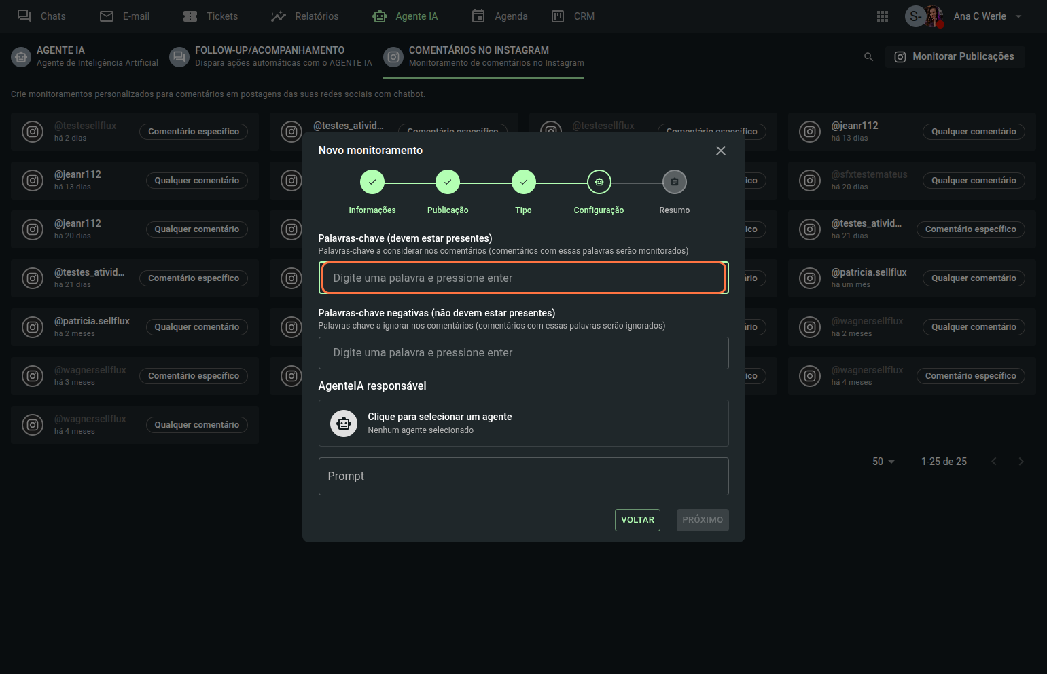The height and width of the screenshot is (674, 1047).
Task: Switch to the Follow-up/Acompanhamento tab
Action: [270, 56]
